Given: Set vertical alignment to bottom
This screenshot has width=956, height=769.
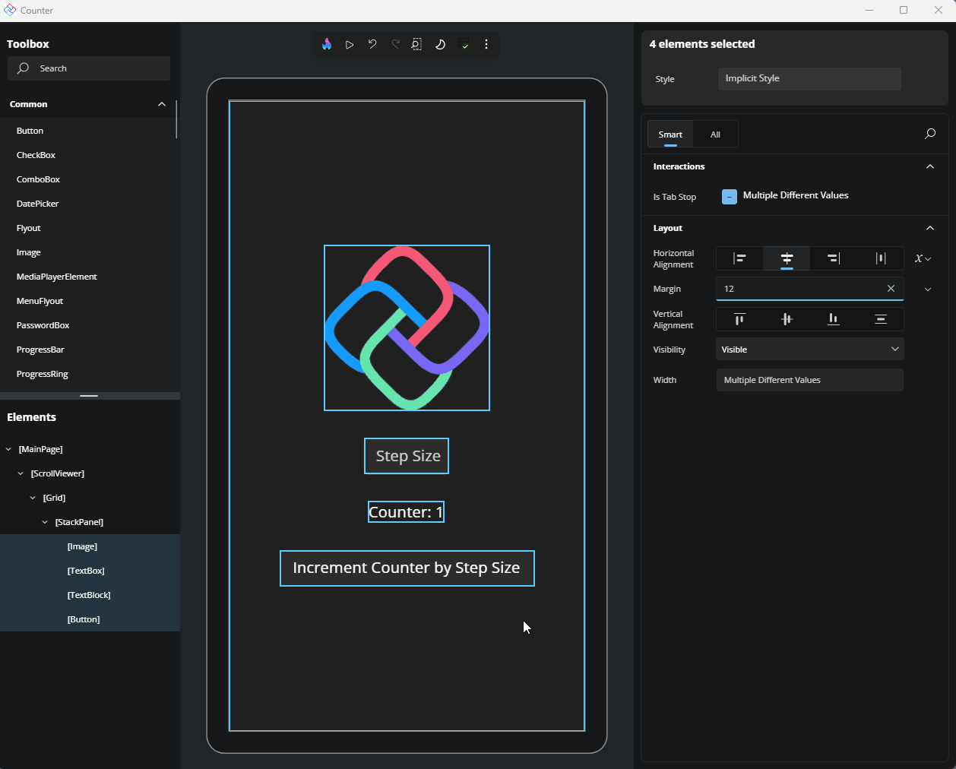Looking at the screenshot, I should (834, 319).
